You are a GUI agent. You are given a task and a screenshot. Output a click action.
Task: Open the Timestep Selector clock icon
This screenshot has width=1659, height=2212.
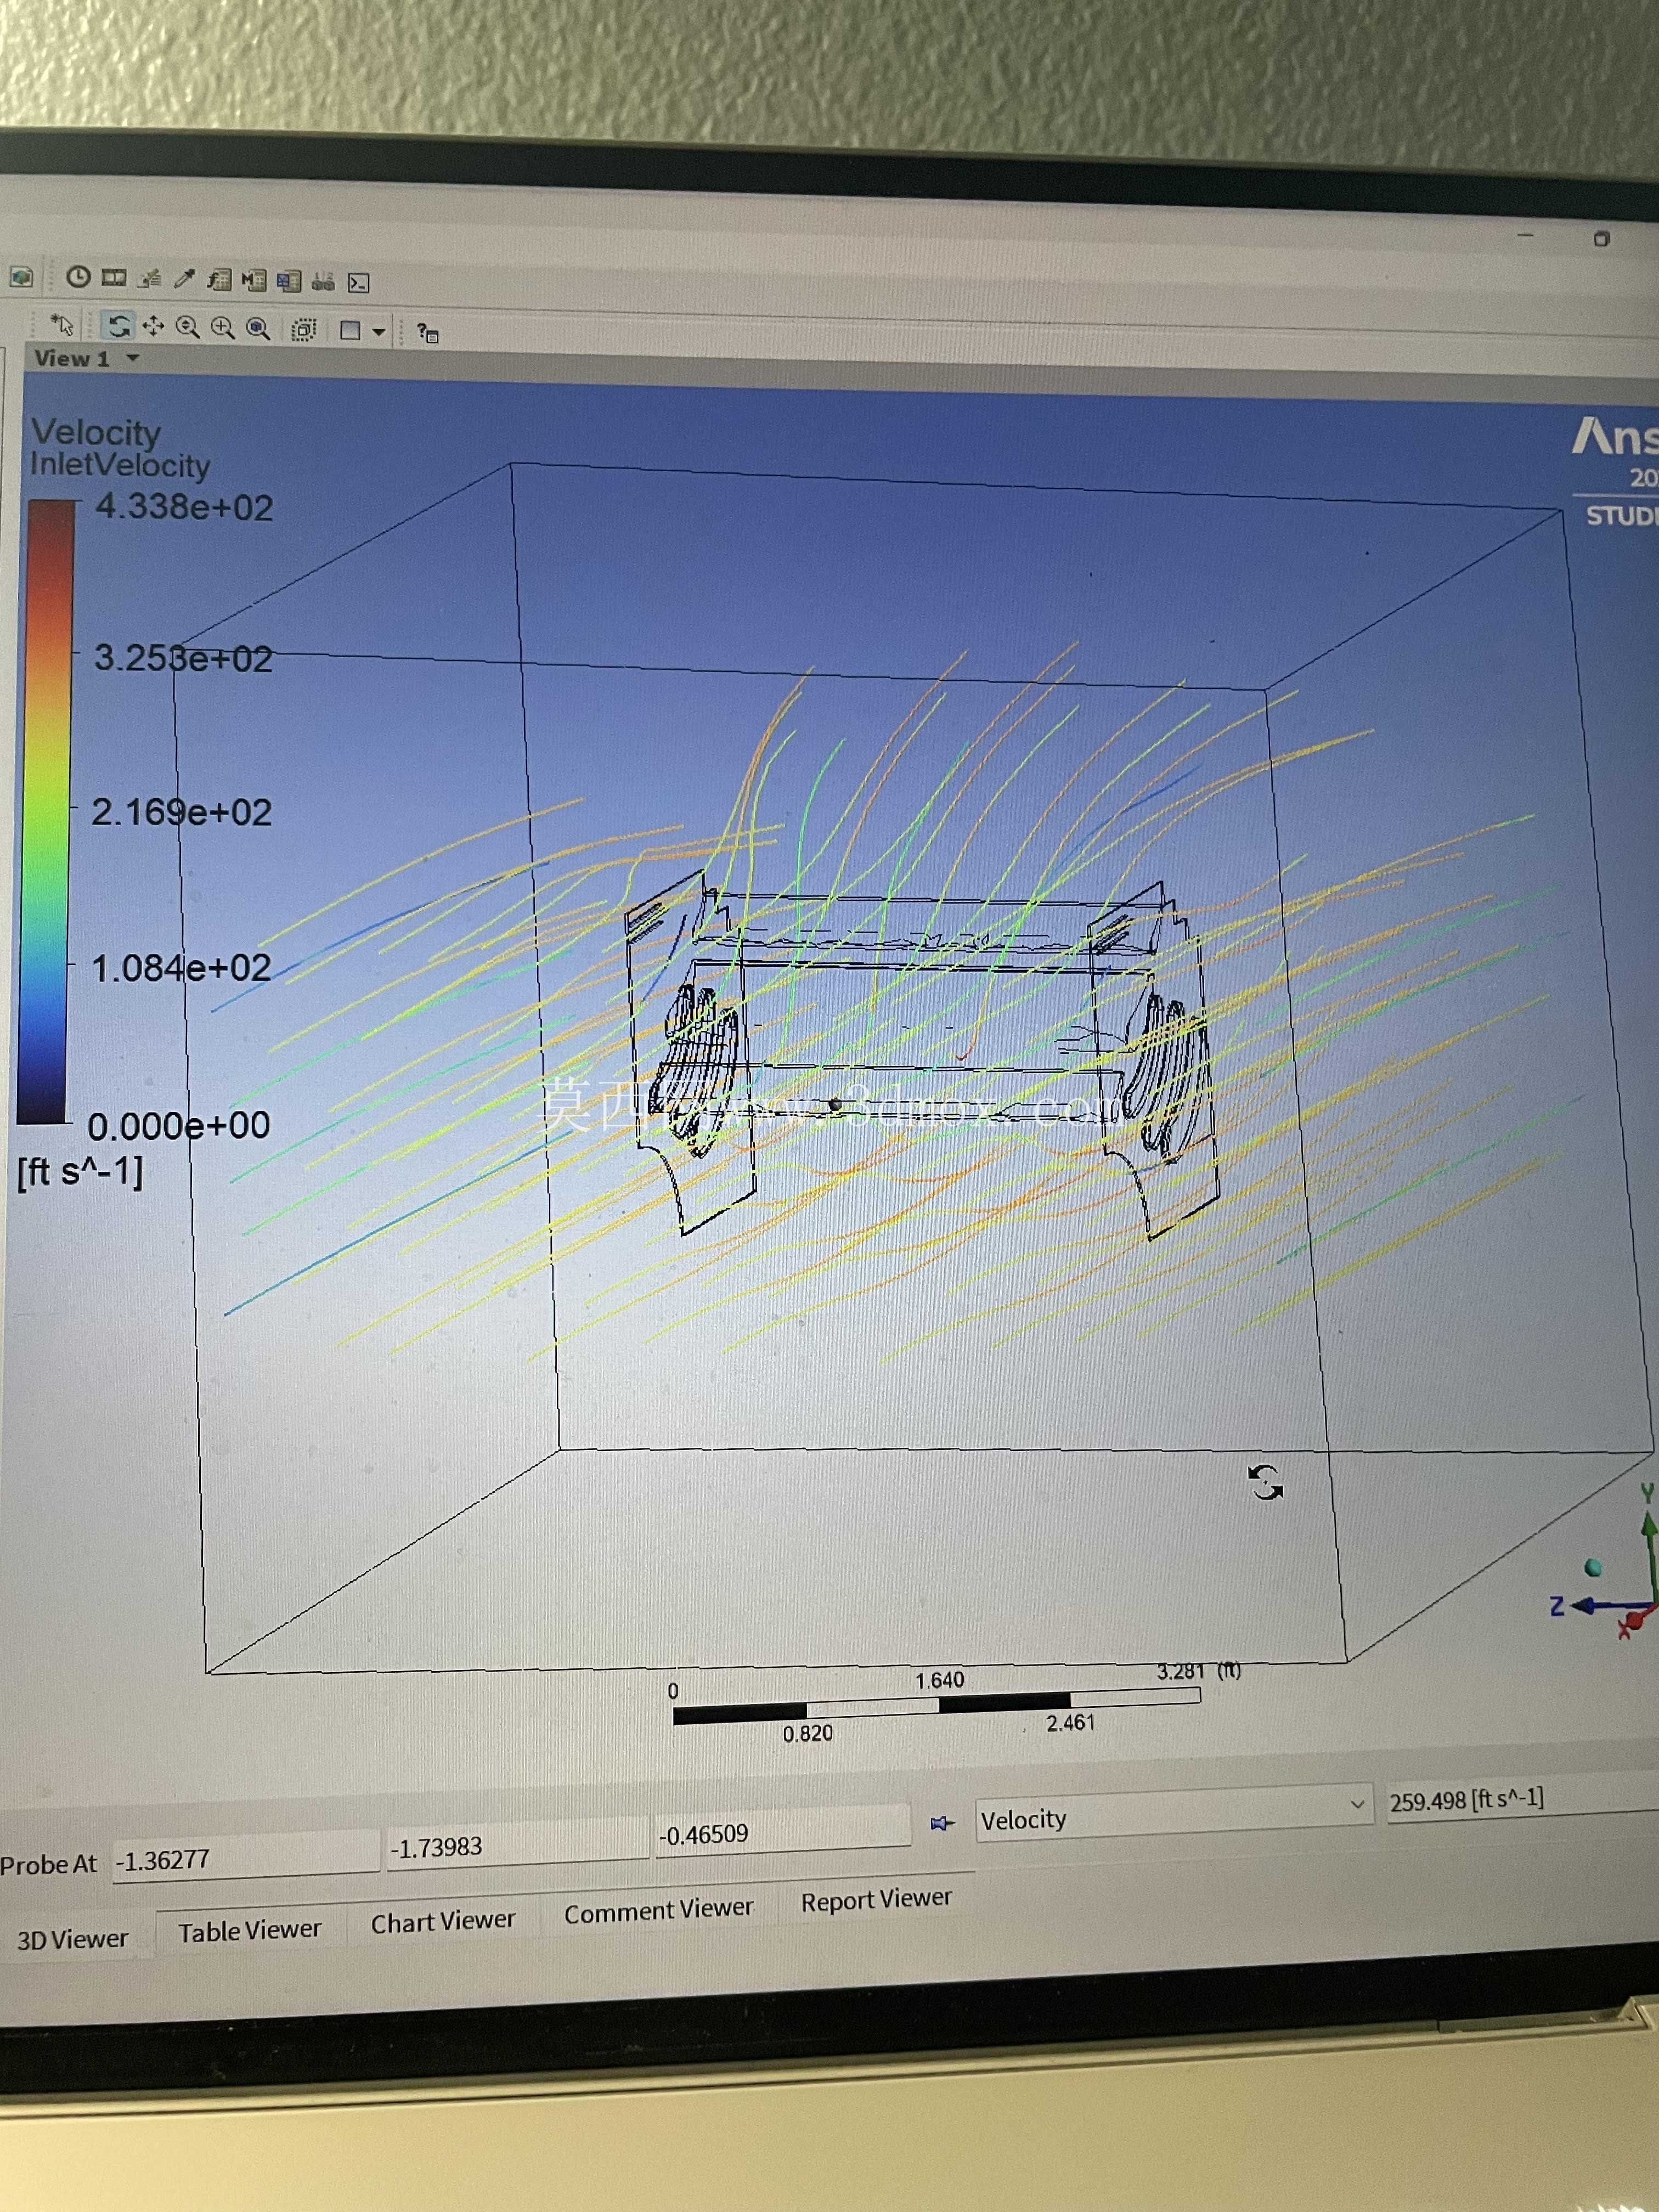click(x=78, y=277)
